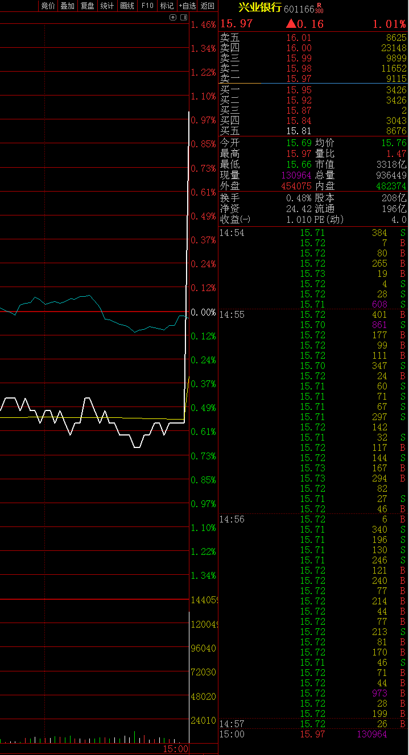The width and height of the screenshot is (409, 755).
Task: Click the 最低 low price 15.66
Action: point(299,164)
